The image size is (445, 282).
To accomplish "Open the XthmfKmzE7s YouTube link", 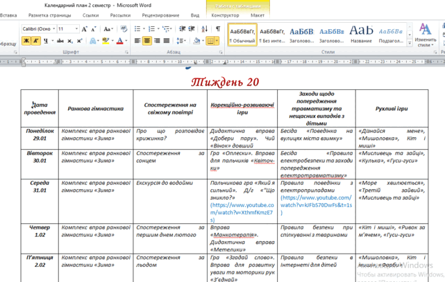I will [x=242, y=212].
